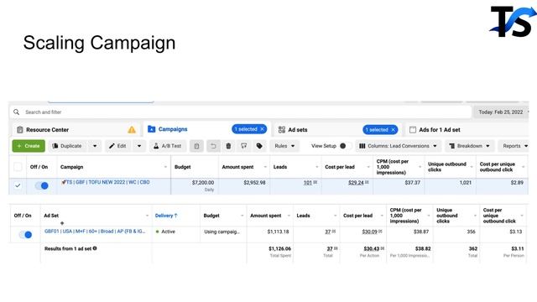Open the Resource Center warning icon
537x302 pixels.
click(x=132, y=130)
